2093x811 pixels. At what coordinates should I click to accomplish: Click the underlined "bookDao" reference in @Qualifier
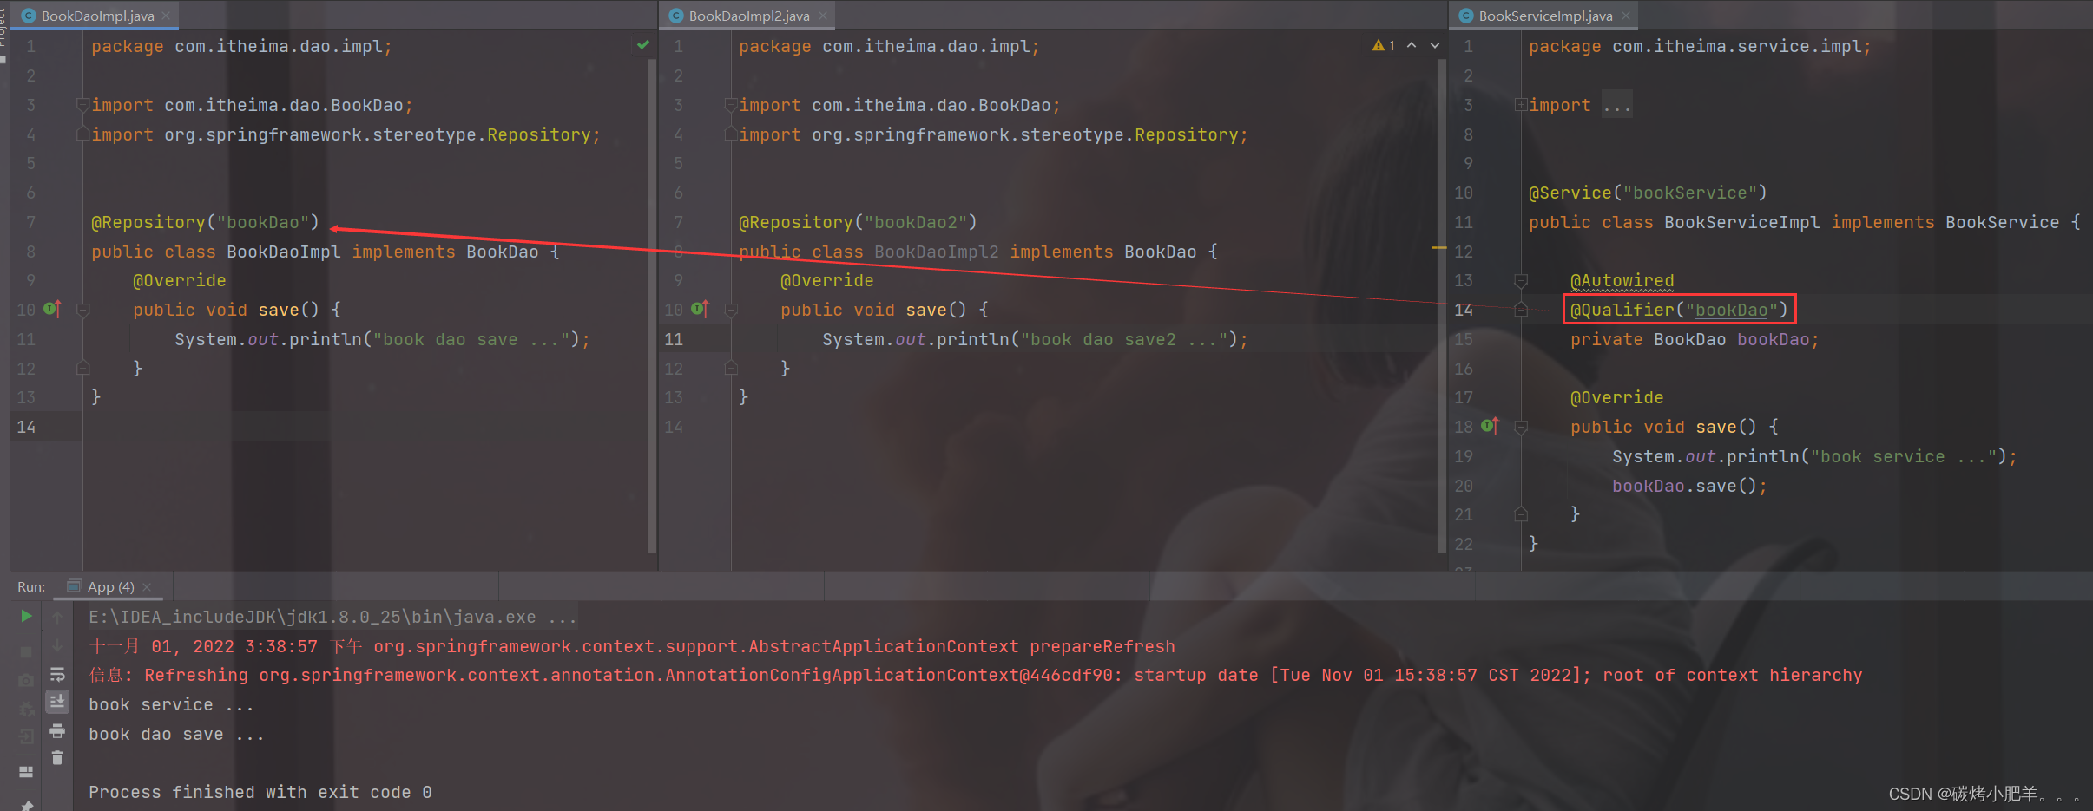point(1732,310)
